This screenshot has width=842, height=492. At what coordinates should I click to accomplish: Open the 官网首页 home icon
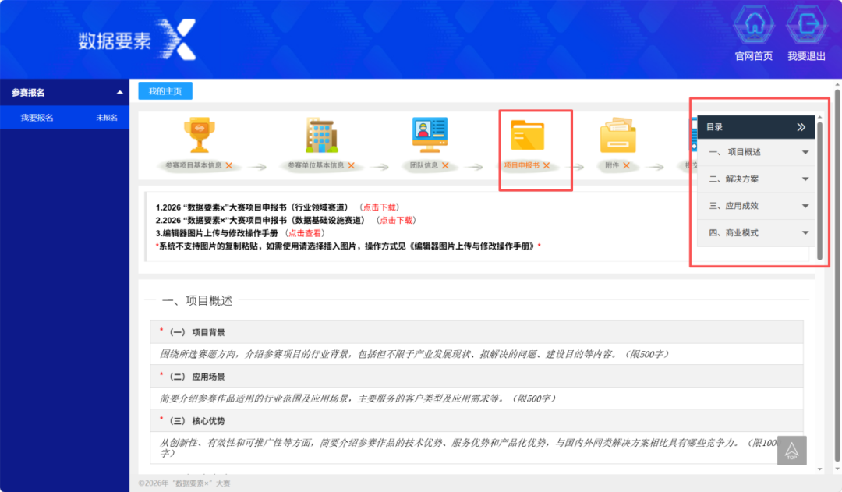[754, 24]
